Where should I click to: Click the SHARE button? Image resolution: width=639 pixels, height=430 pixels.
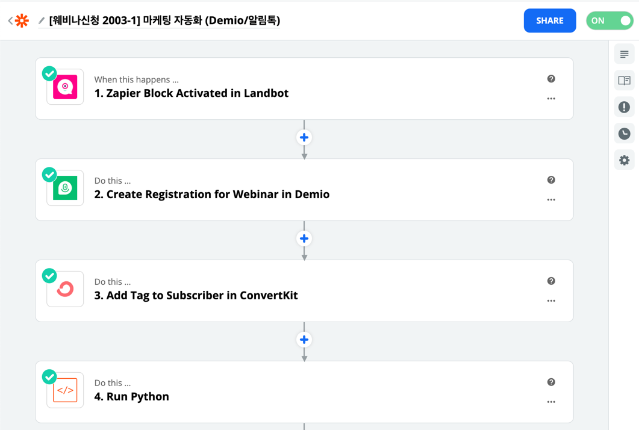550,21
